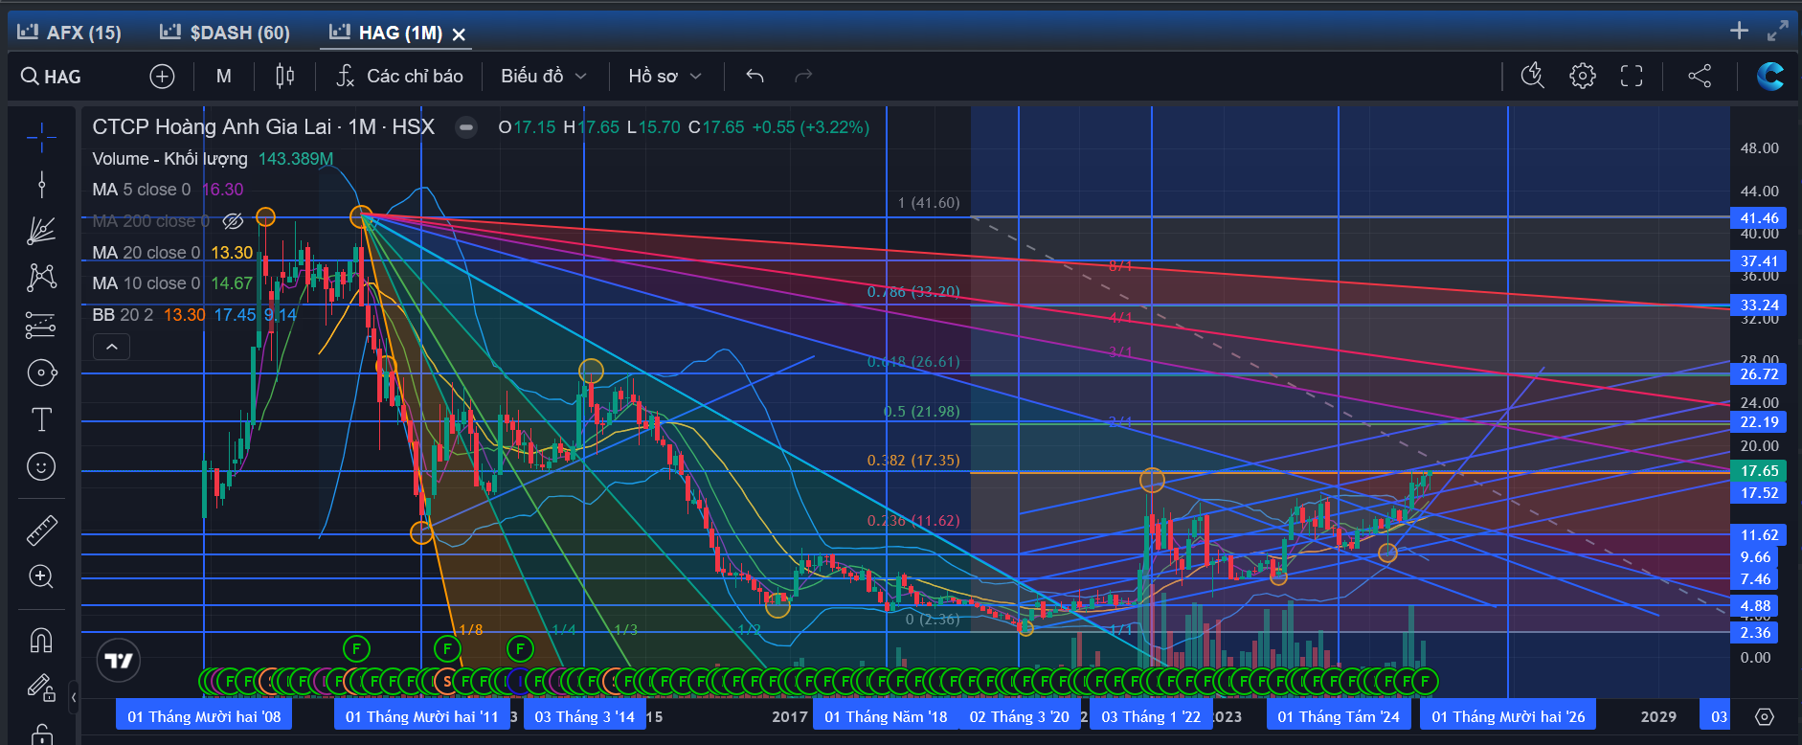This screenshot has height=745, width=1802.
Task: Pick the ruler measure tool
Action: 41,530
